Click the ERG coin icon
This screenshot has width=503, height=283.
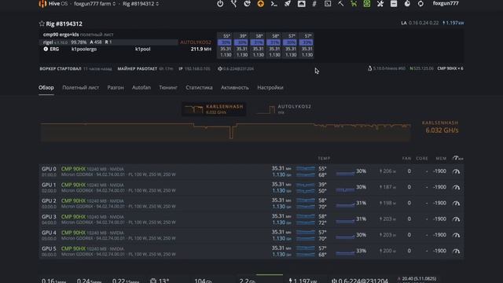46,49
